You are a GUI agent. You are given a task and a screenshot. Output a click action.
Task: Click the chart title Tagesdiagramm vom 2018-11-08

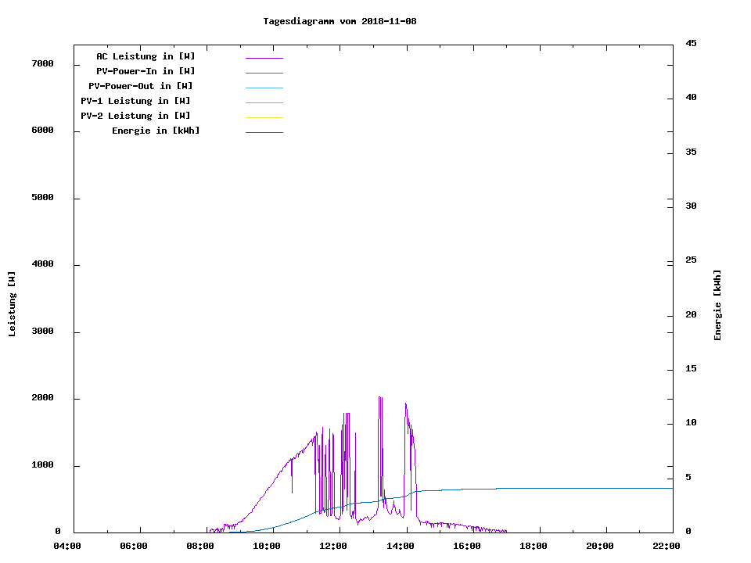click(340, 21)
